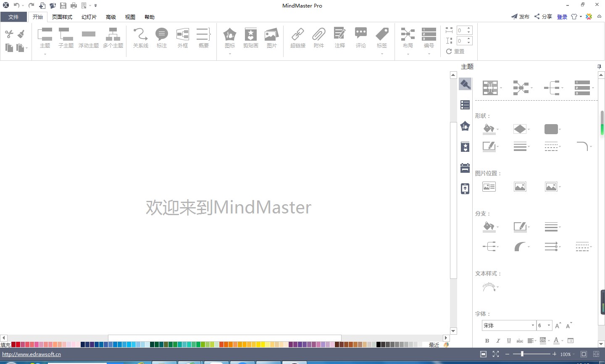This screenshot has width=605, height=364.
Task: Toggle Bold text formatting
Action: (487, 341)
